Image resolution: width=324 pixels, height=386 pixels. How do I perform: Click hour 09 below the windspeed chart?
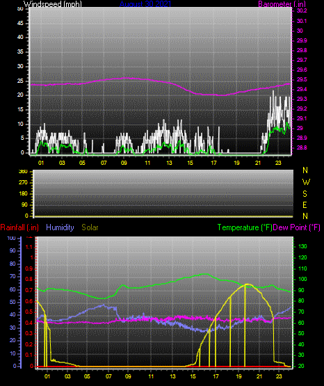124,163
